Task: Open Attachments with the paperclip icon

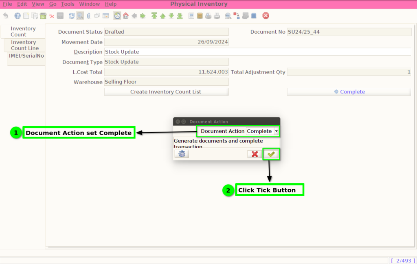Action: (x=88, y=16)
